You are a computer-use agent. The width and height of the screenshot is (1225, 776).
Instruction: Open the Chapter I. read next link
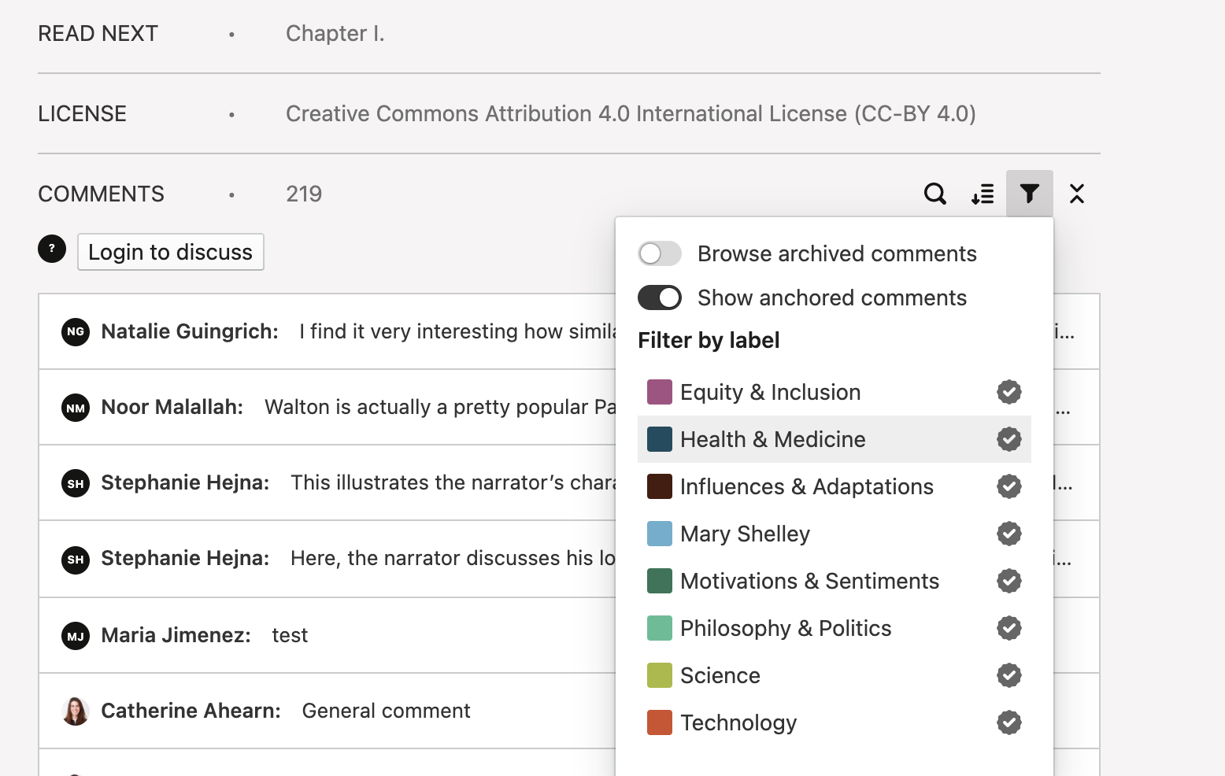335,33
